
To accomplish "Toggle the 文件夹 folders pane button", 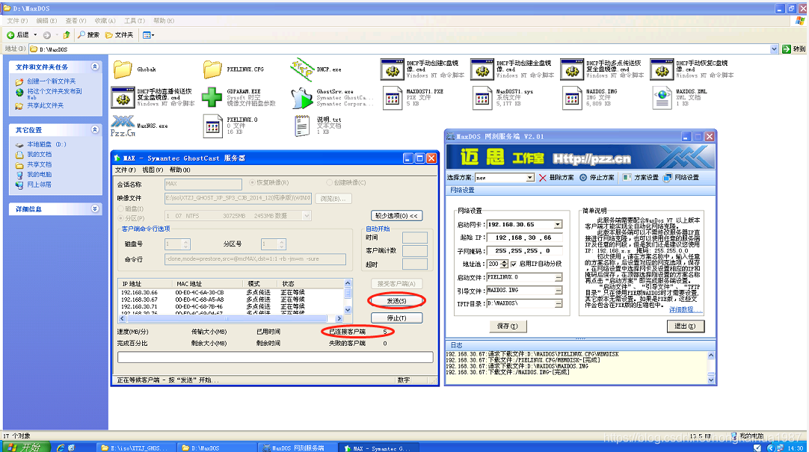I will coord(119,35).
